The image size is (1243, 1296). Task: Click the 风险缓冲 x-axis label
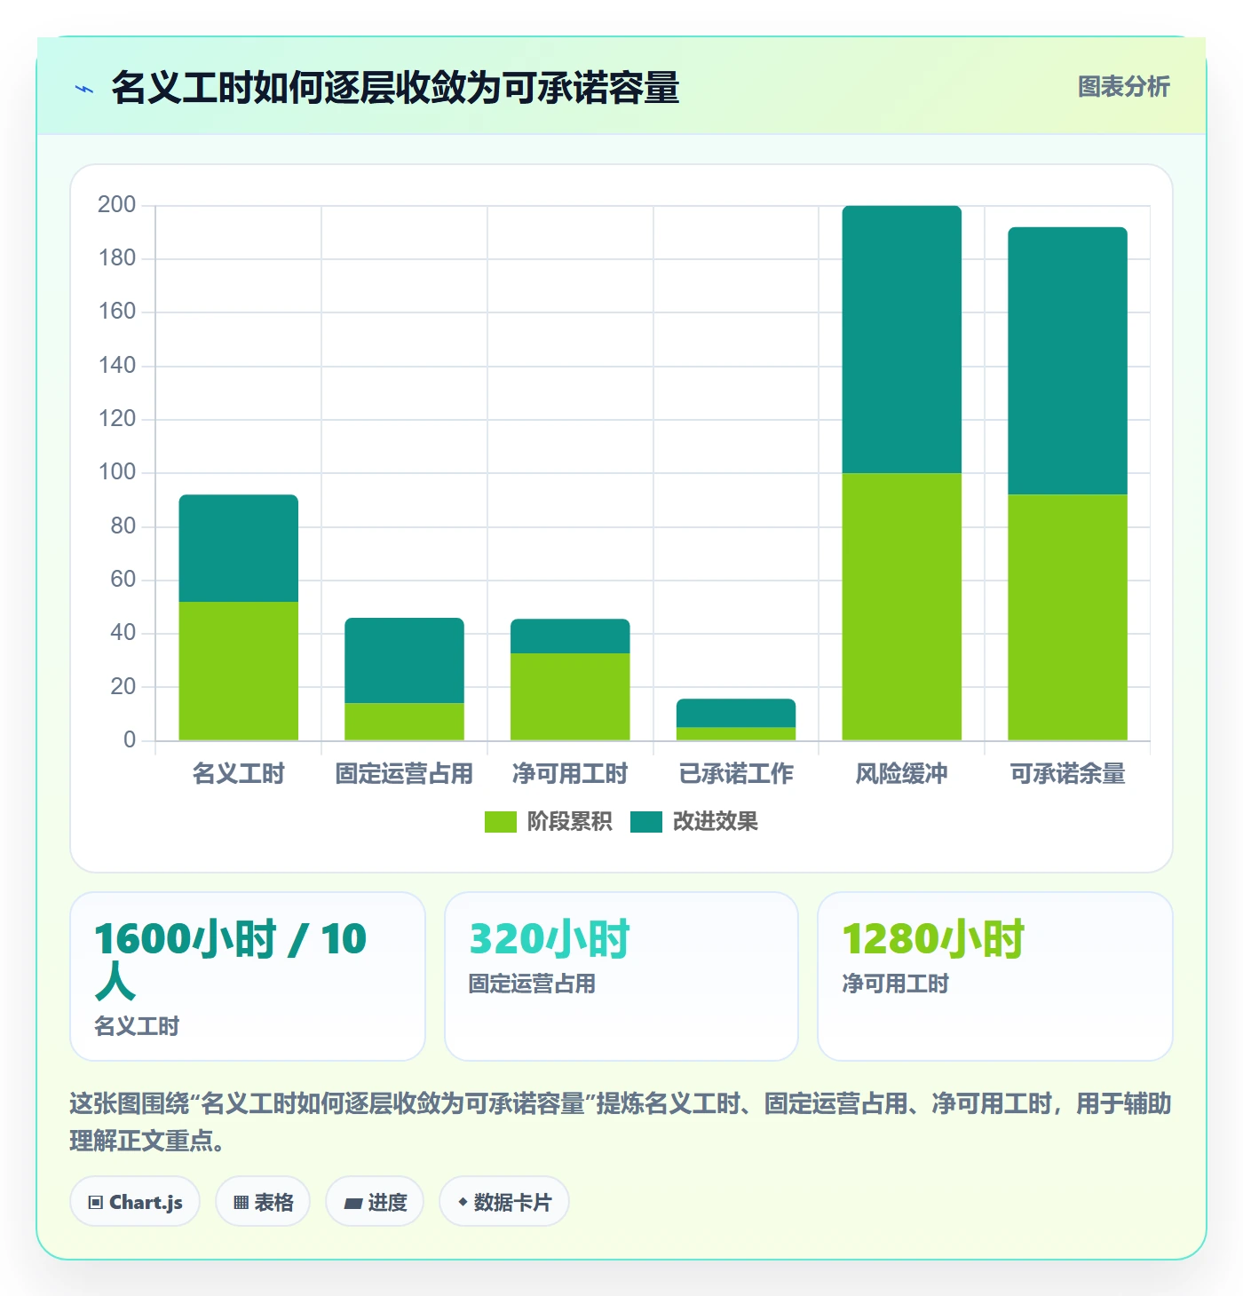tap(902, 774)
